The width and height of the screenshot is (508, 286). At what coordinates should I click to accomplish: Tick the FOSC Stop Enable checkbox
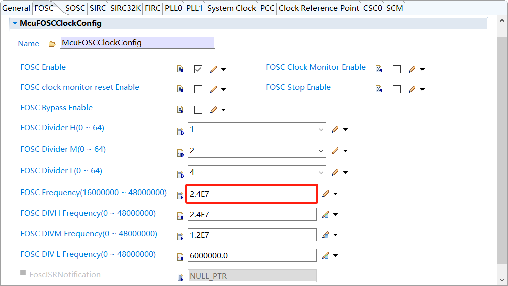[397, 89]
